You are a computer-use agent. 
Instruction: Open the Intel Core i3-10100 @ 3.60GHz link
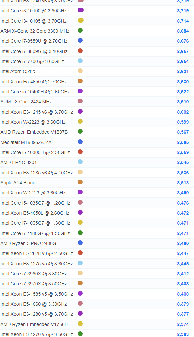33,11
